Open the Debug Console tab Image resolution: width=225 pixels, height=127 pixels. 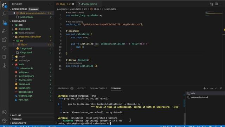pyautogui.click(x=98, y=89)
